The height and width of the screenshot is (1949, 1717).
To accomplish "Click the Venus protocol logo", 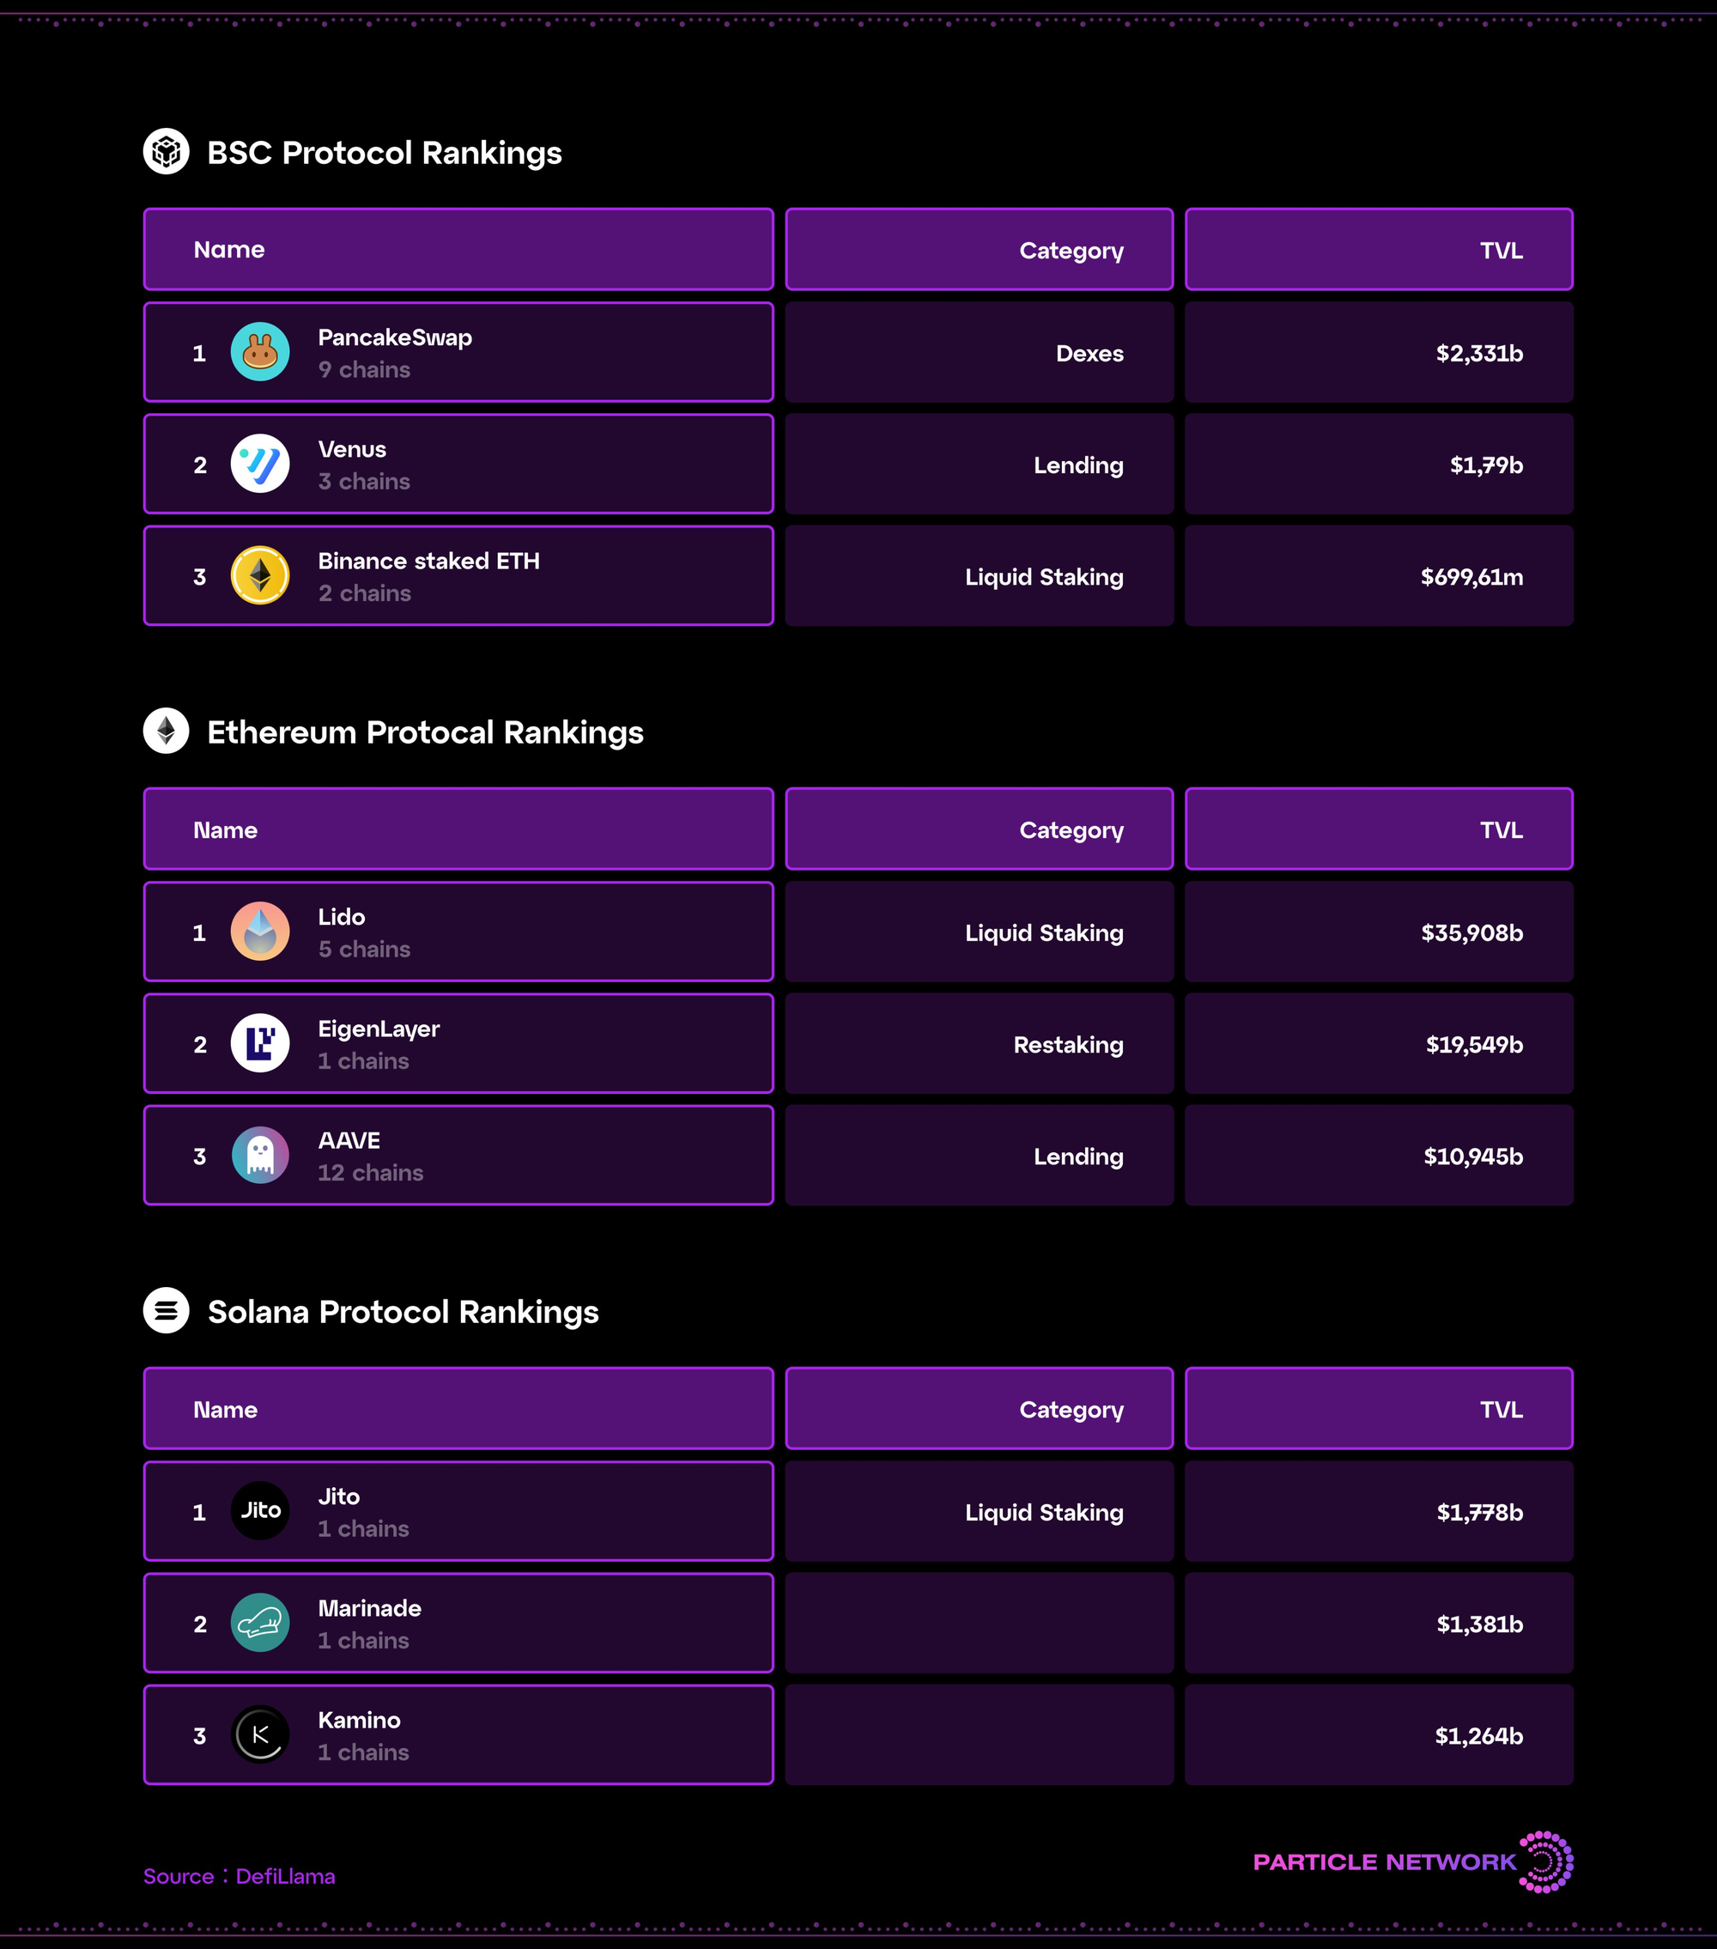I will [x=260, y=464].
